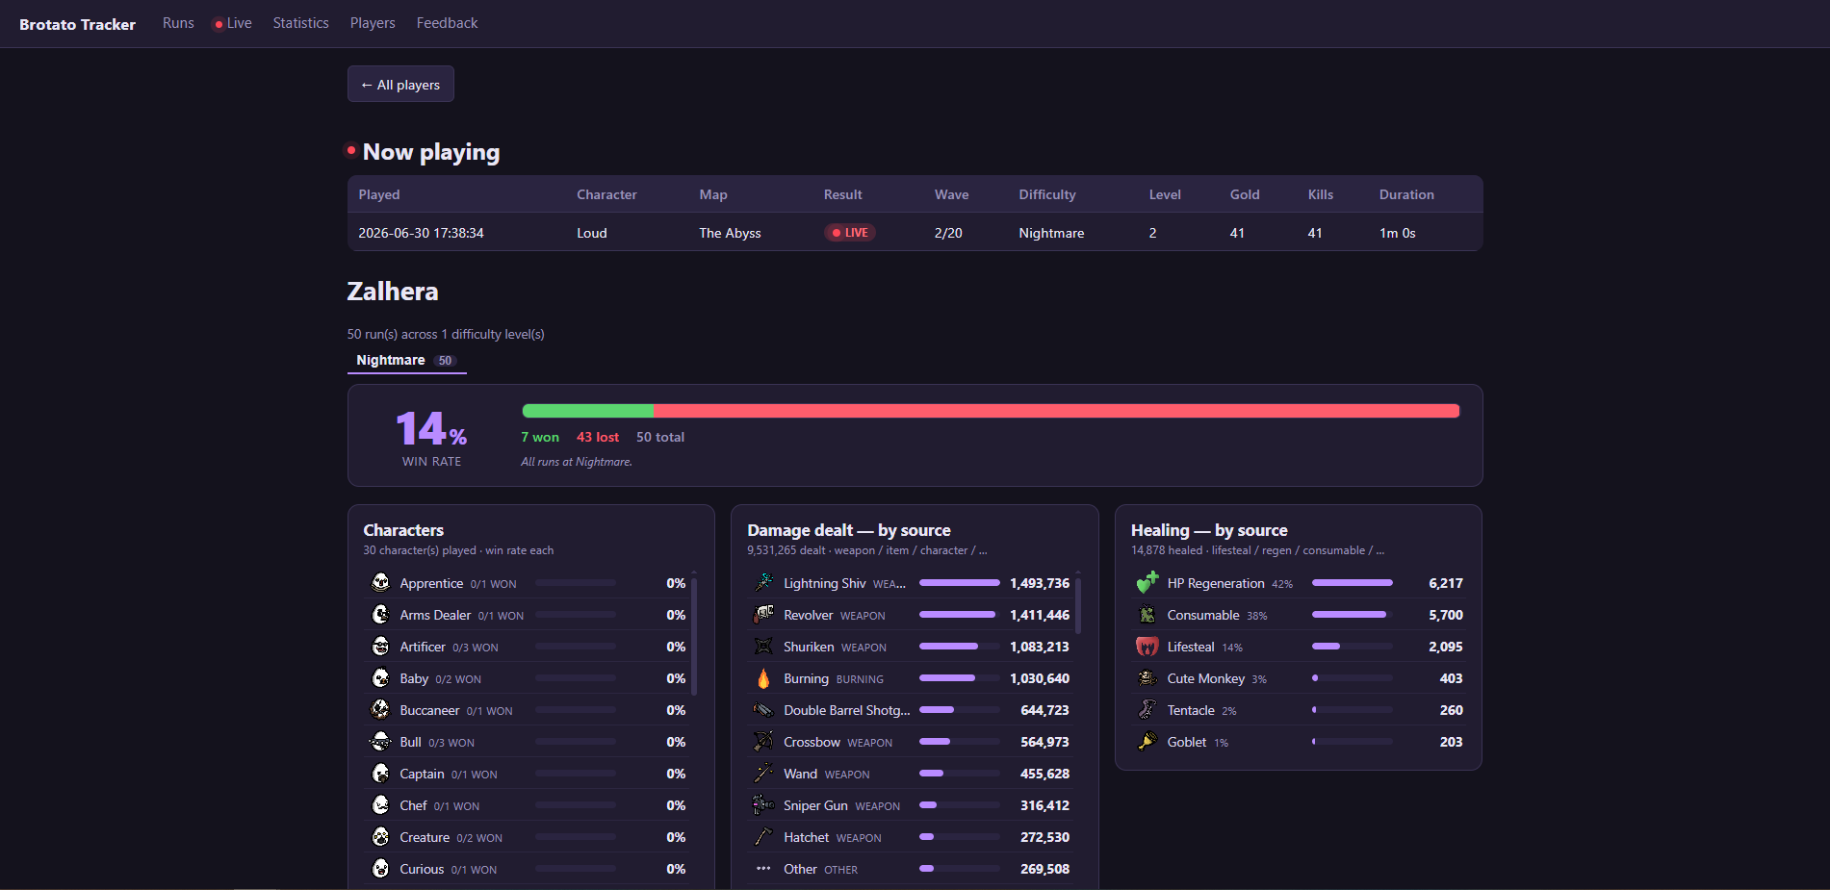Click the run date 2026-06-30 17:38:34
The width and height of the screenshot is (1830, 890).
pyautogui.click(x=422, y=233)
